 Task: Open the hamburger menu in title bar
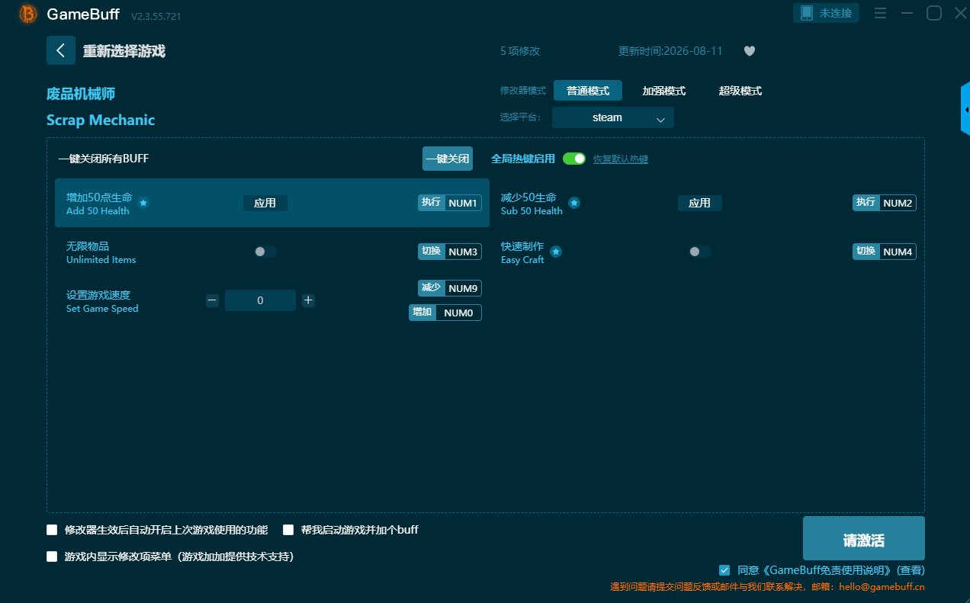pos(880,13)
